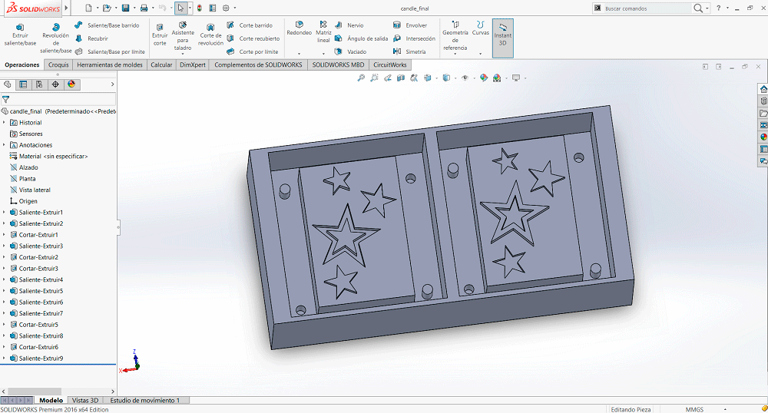
Task: Expand Cortar-Extruir1 feature
Action: coord(4,235)
